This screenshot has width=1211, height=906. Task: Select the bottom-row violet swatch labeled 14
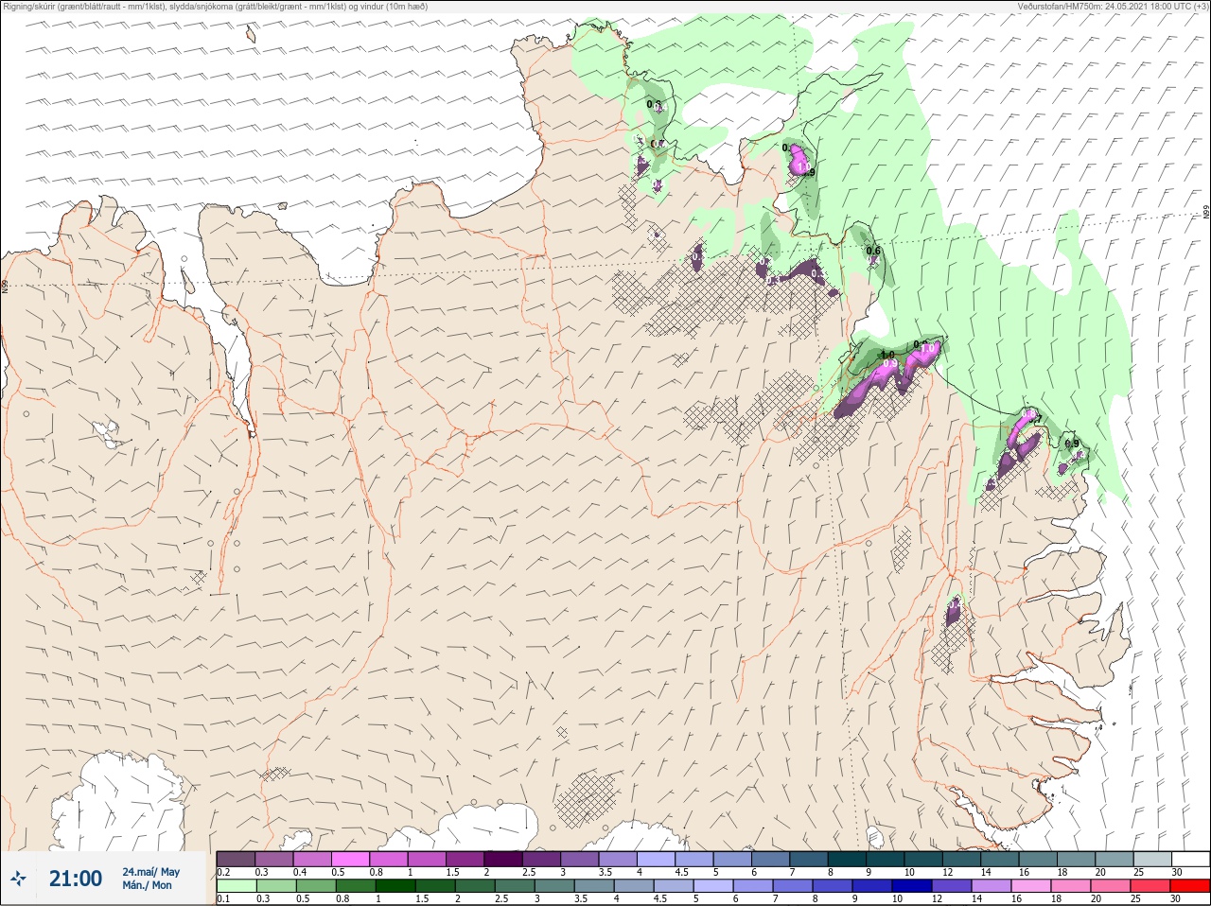pos(991,886)
